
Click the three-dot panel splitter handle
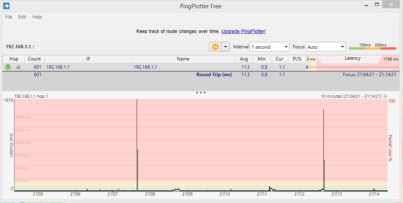pos(201,93)
